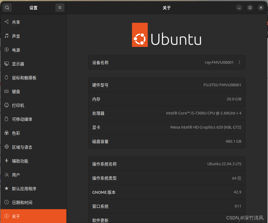The height and width of the screenshot is (223, 268).
Task: Click the 窗口系统 value X11
Action: pyautogui.click(x=238, y=206)
